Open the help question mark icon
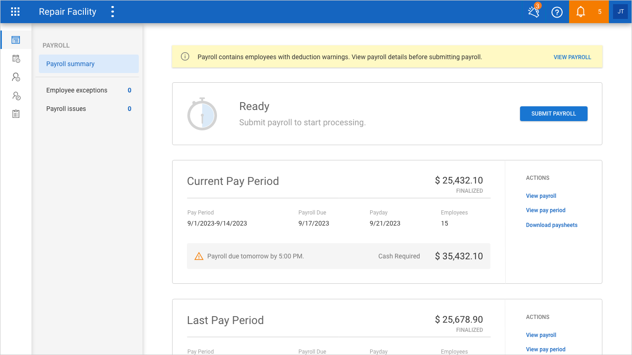The image size is (632, 355). pyautogui.click(x=557, y=12)
